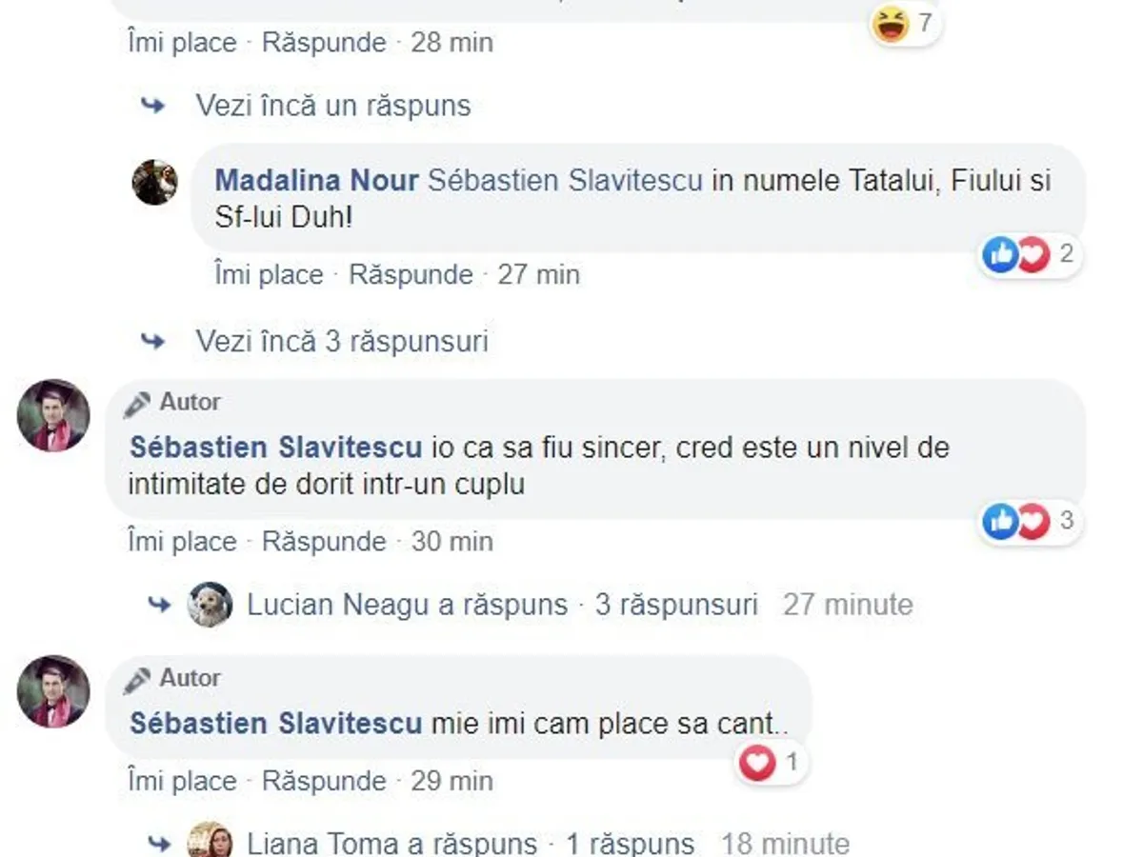Expand 'Vezi încă un răspuns'
Viewport: 1143px width, 857px height.
point(332,106)
